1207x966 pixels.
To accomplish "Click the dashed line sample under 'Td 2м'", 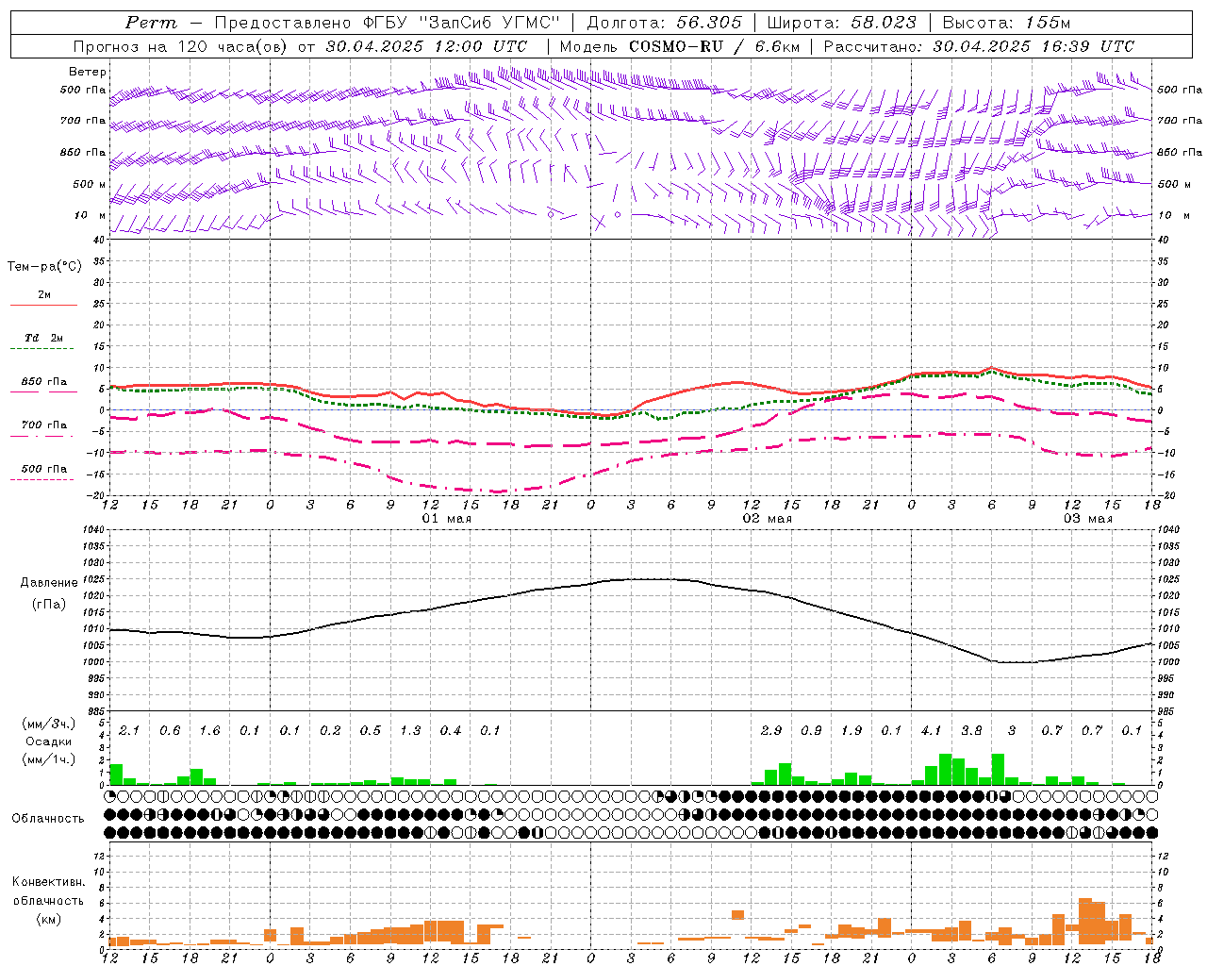I will [44, 349].
